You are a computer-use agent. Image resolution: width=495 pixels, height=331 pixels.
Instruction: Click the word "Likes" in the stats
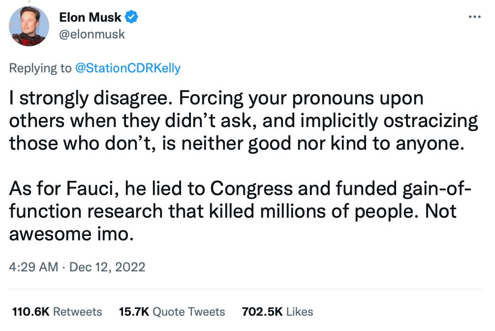click(x=300, y=311)
